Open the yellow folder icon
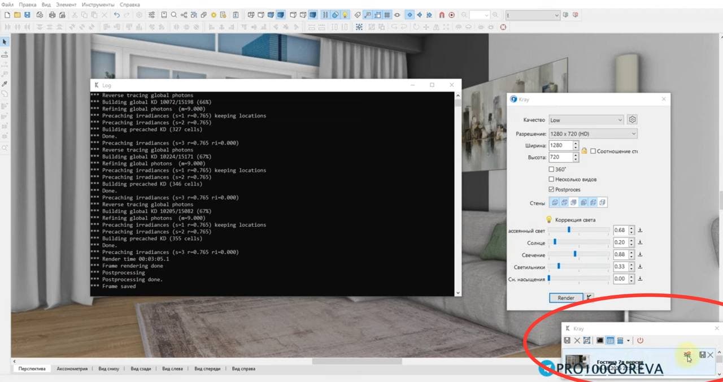 17,15
